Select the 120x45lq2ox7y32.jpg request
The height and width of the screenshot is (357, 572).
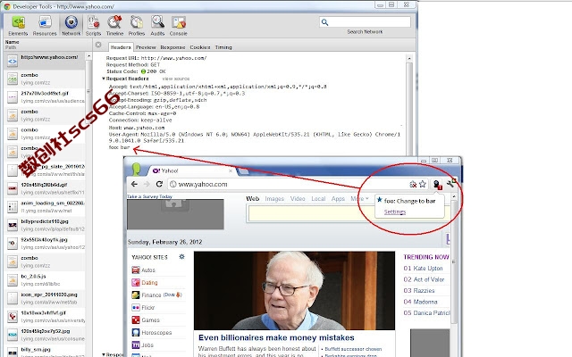point(44,335)
